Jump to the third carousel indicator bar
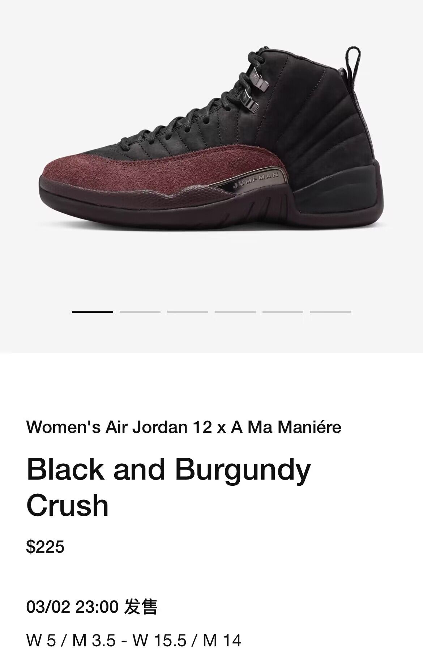Viewport: 423px width, 659px height. 188,311
